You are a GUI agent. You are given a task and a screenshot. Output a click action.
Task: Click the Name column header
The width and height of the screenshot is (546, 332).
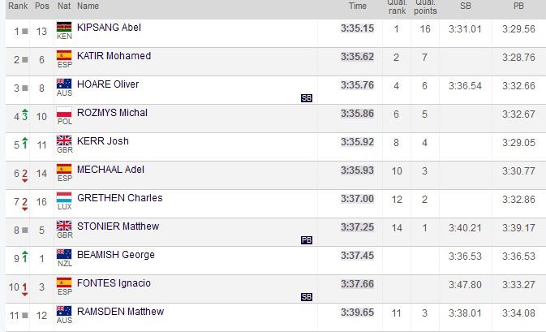88,6
